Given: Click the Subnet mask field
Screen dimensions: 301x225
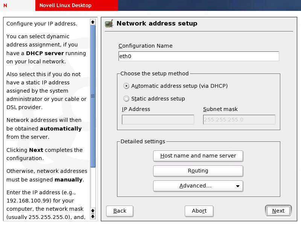Looking at the screenshot, I should tap(239, 120).
